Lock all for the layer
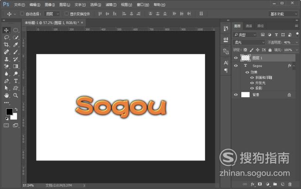This screenshot has width=301, height=189. coord(270,50)
